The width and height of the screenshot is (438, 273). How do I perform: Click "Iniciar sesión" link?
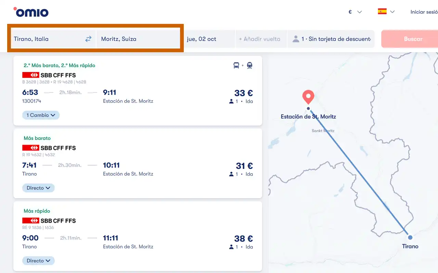tap(424, 12)
